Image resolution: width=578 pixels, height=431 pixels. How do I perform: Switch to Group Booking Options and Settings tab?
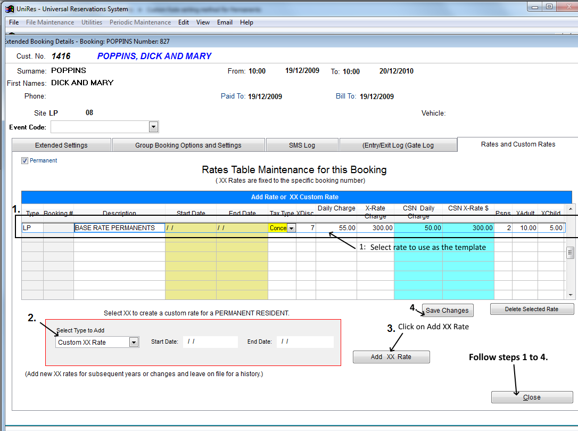pyautogui.click(x=188, y=145)
